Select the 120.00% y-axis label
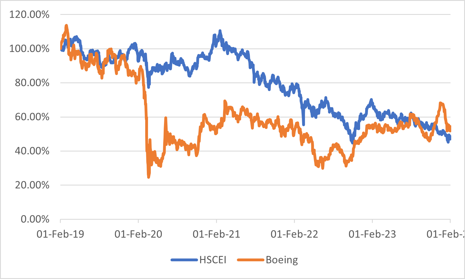The width and height of the screenshot is (465, 279). (x=29, y=14)
